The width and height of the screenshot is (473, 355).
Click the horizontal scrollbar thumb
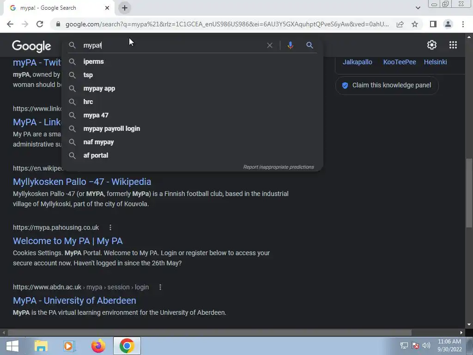[x=210, y=332]
